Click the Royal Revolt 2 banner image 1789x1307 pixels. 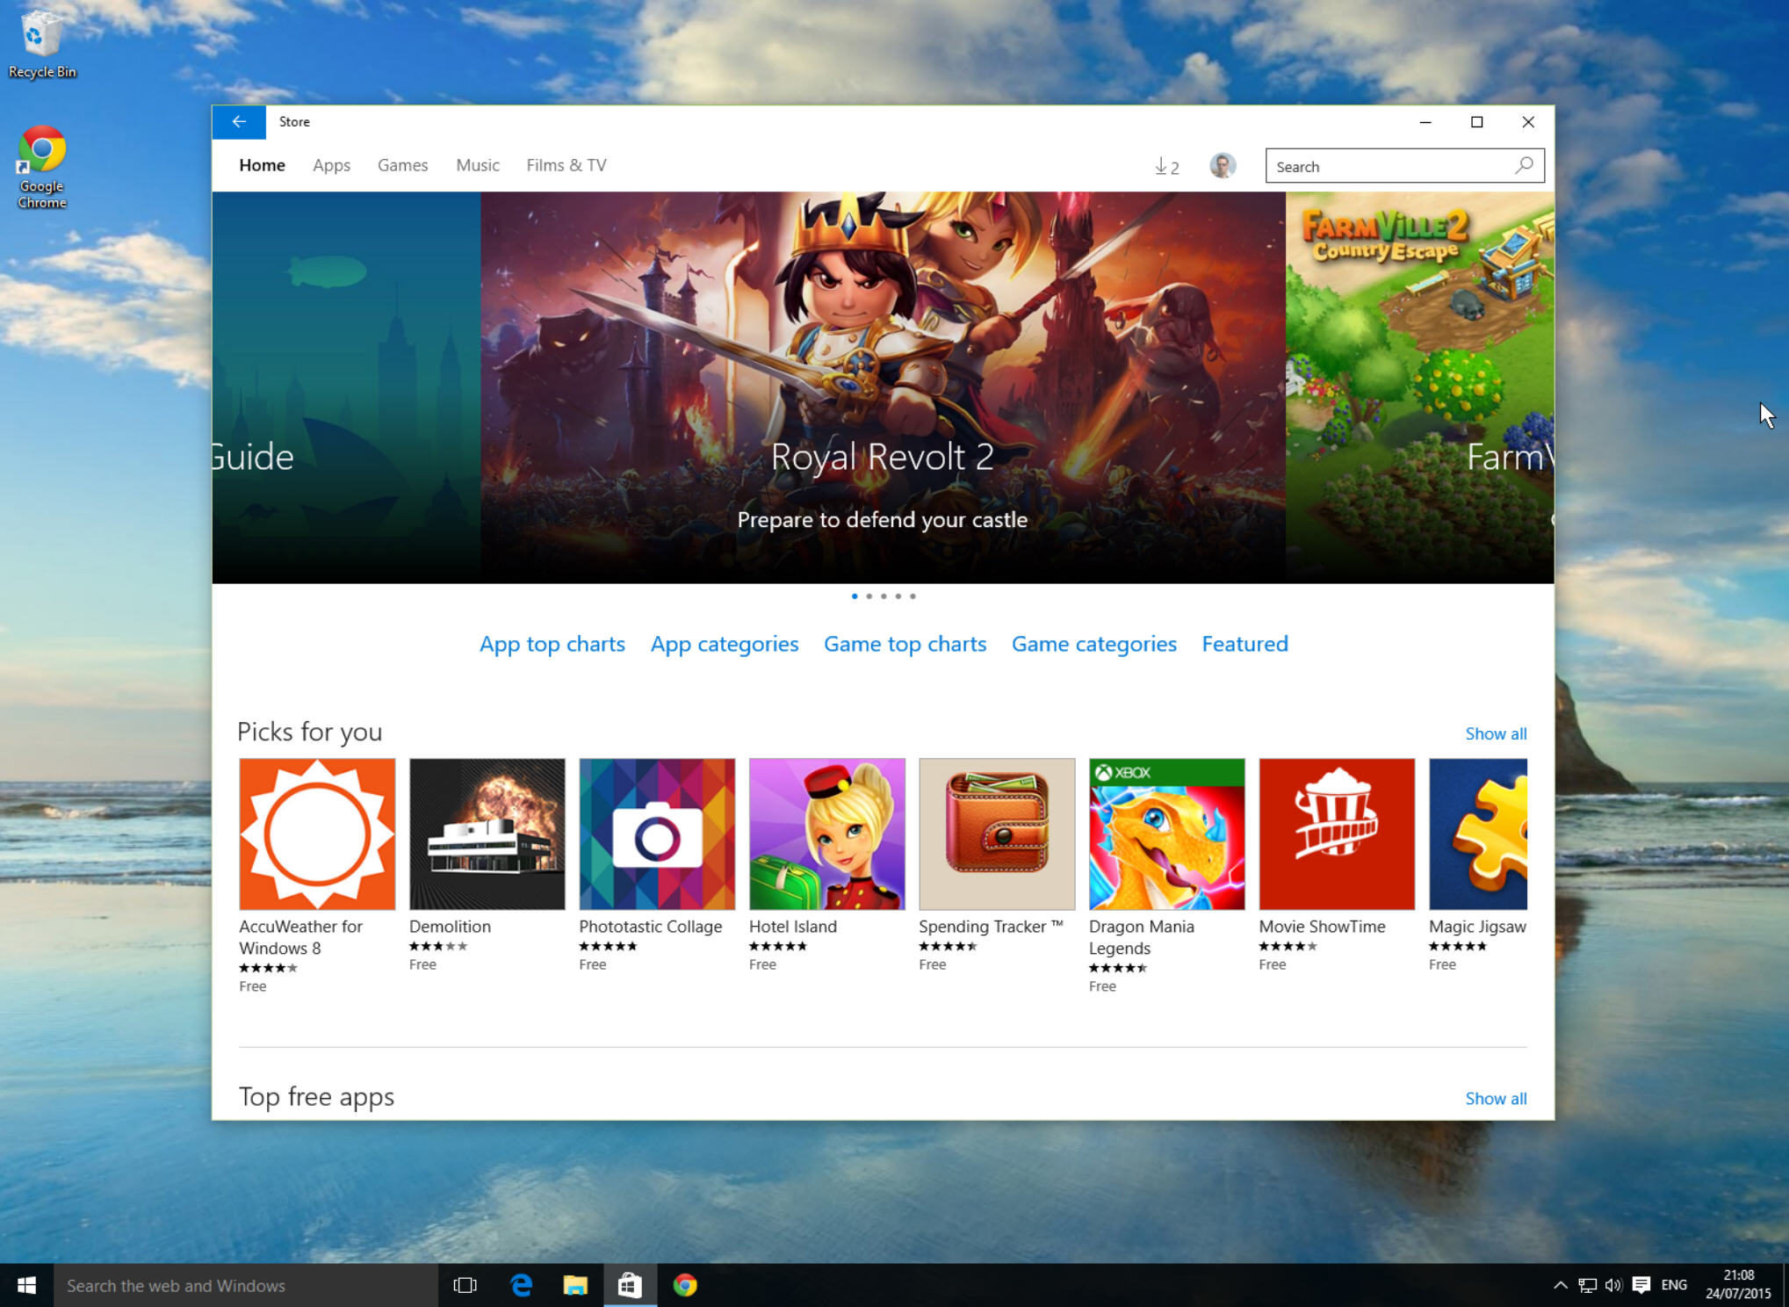click(882, 389)
